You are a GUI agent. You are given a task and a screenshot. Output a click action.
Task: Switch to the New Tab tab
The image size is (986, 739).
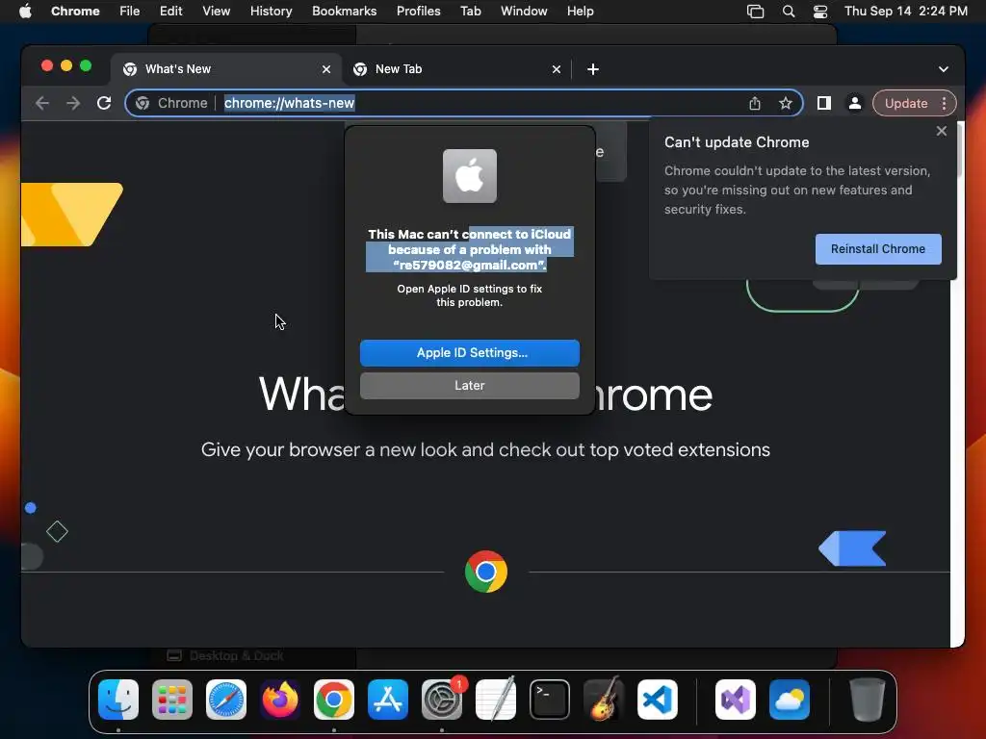click(456, 69)
